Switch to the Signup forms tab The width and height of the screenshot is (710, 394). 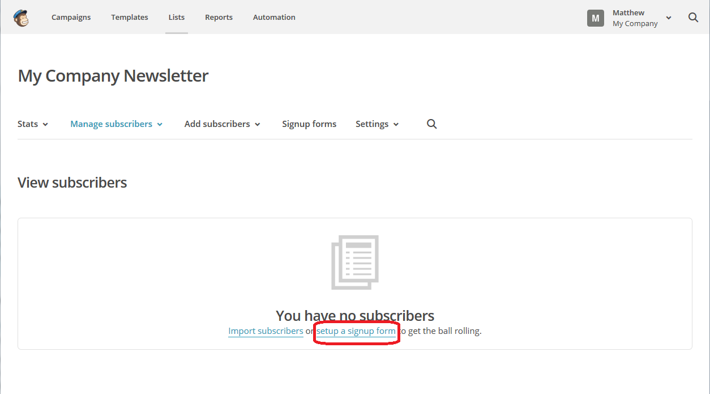click(x=309, y=124)
